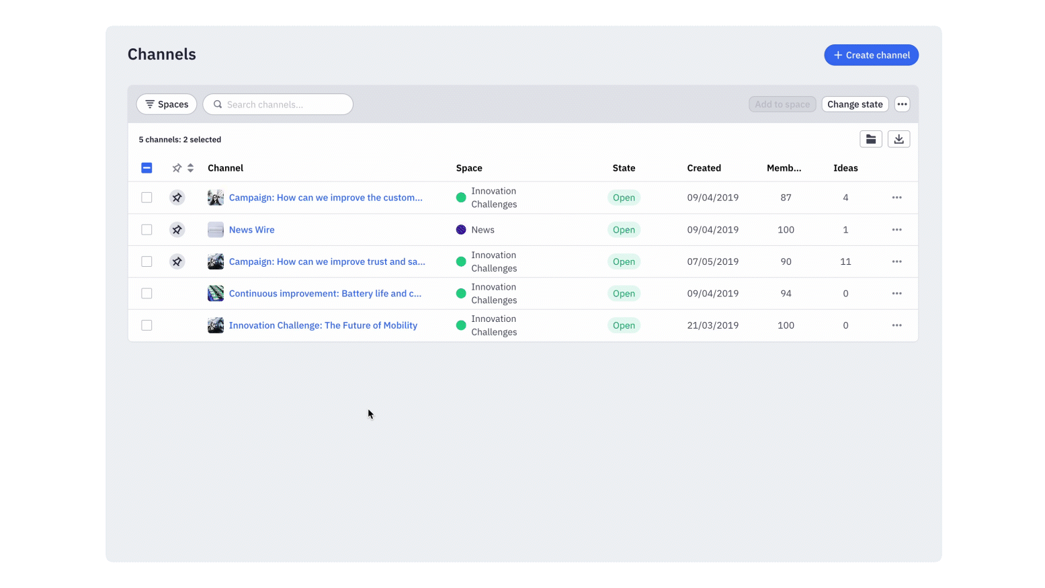
Task: Sort table by Channel column header
Action: [225, 168]
